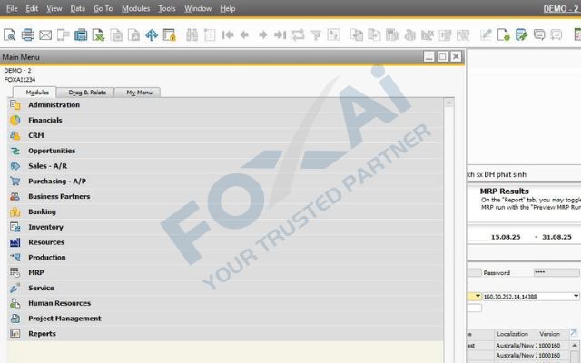The image size is (581, 363).
Task: Click the Filter Table funnel icon
Action: click(x=316, y=35)
